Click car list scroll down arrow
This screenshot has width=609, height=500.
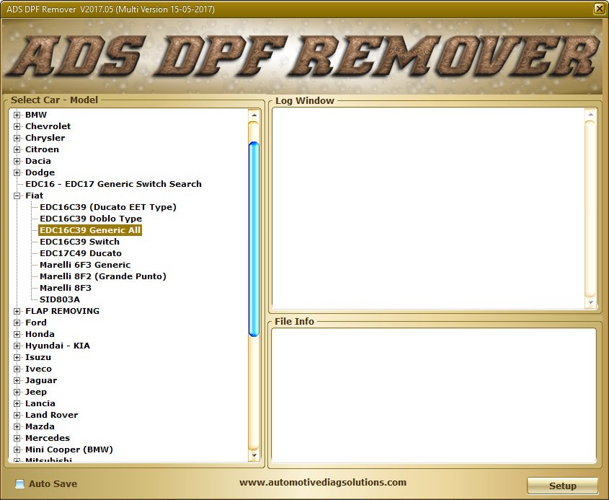(254, 455)
